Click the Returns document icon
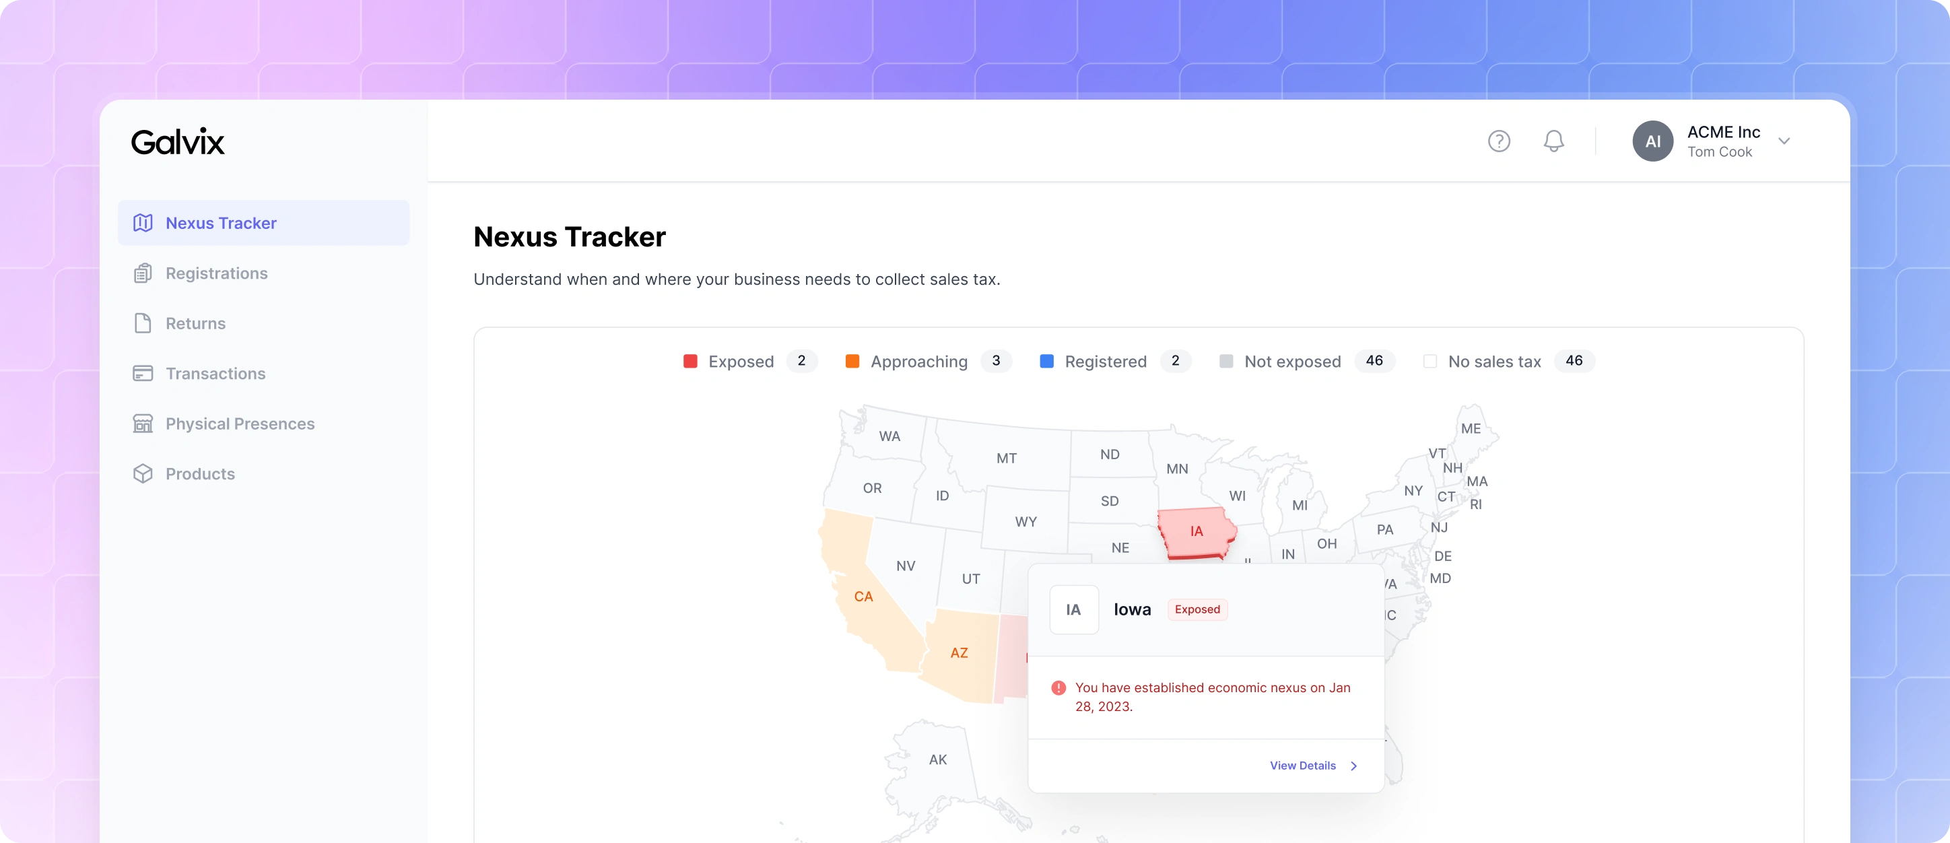Viewport: 1950px width, 843px height. point(143,323)
